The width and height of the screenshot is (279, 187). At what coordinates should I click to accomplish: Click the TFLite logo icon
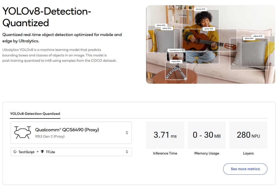click(x=42, y=152)
